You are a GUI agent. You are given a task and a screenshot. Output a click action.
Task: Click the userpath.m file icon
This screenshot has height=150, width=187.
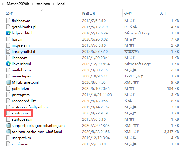click(x=8, y=138)
